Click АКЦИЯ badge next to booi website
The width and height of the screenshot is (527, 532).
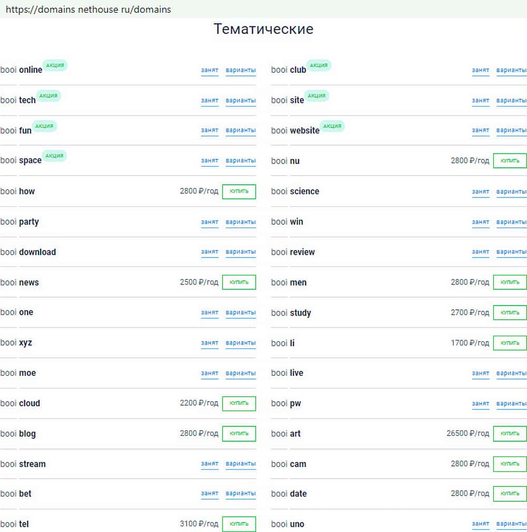pos(332,126)
